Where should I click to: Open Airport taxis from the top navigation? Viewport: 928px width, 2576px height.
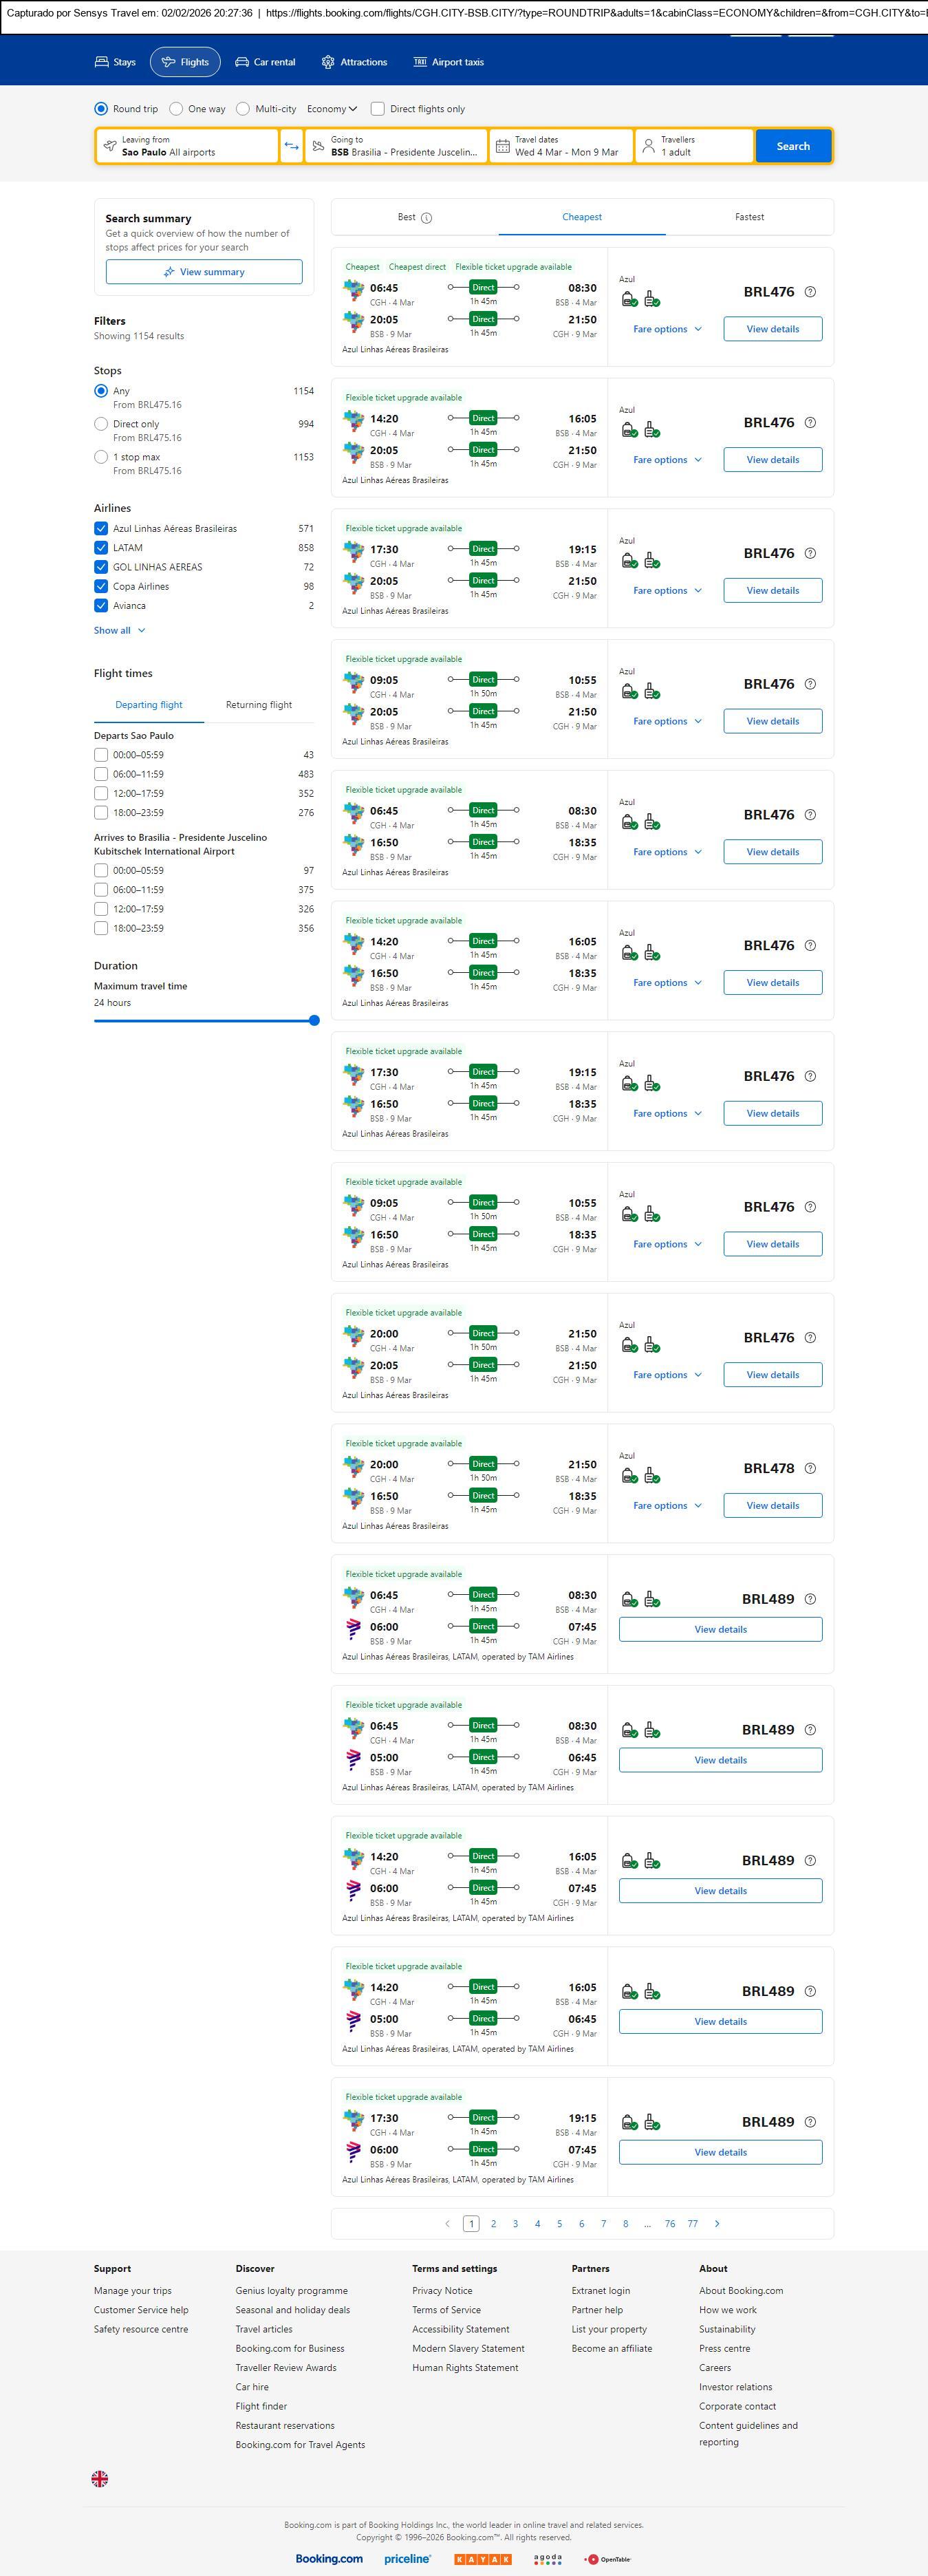[x=448, y=62]
